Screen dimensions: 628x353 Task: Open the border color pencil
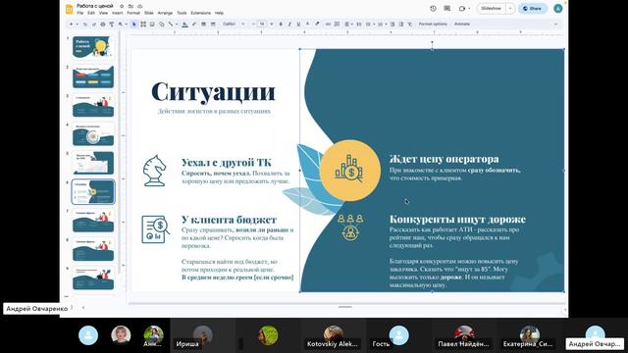tap(194, 24)
